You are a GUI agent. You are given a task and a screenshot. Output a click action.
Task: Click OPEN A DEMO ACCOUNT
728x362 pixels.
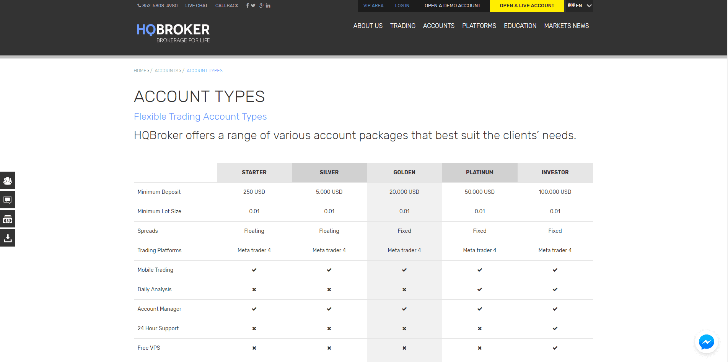point(452,5)
